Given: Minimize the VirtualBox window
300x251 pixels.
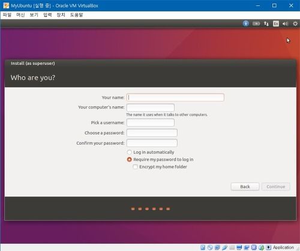Looking at the screenshot, I should (x=258, y=5).
